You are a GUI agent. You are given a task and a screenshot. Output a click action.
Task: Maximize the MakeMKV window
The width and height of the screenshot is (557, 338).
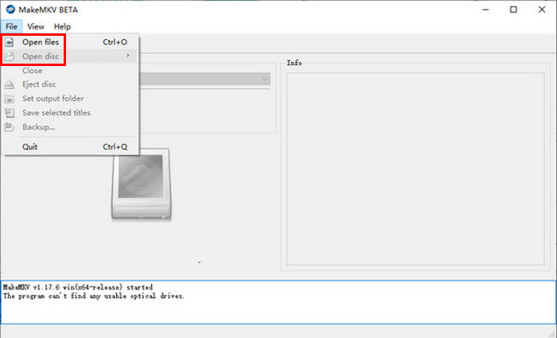(x=513, y=10)
